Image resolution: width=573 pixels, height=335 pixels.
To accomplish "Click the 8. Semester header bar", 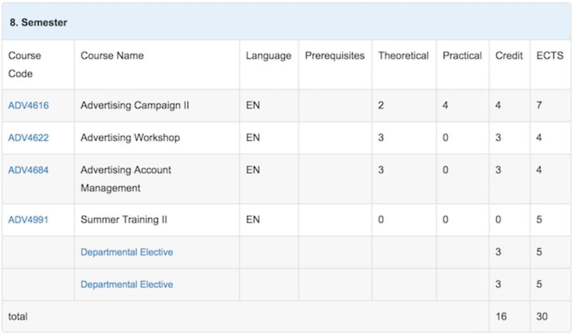I will (x=286, y=22).
